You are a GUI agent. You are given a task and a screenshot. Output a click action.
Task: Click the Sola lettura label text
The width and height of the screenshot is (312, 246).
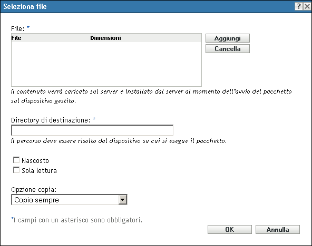[x=39, y=171]
